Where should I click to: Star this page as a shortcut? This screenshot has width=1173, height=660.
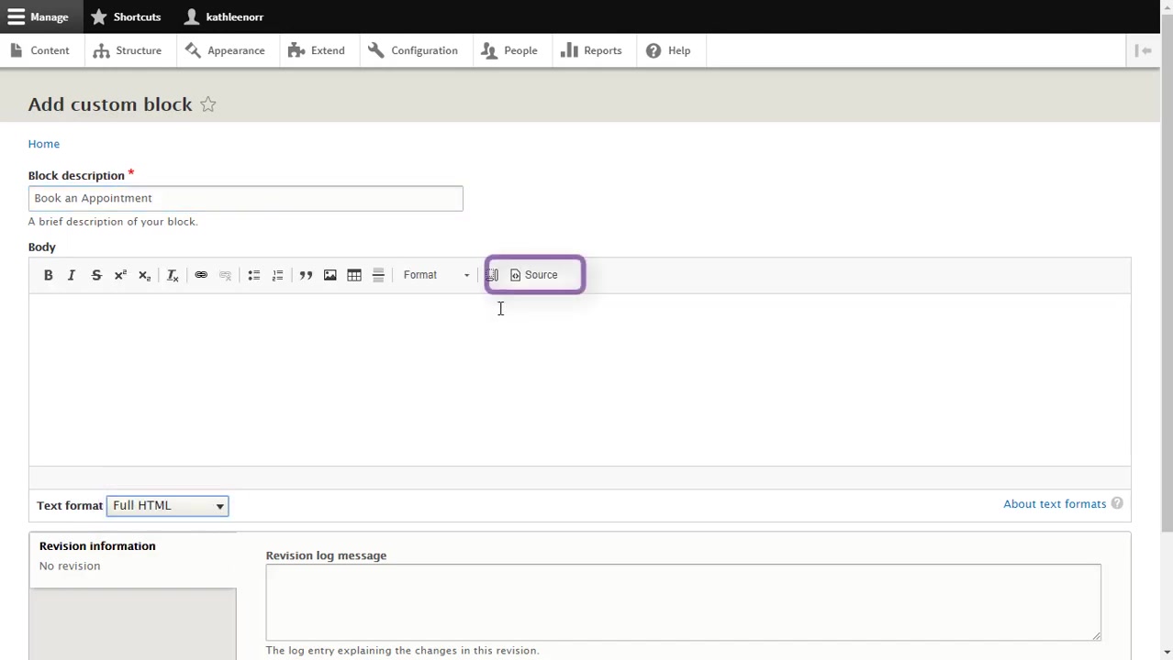pyautogui.click(x=208, y=104)
